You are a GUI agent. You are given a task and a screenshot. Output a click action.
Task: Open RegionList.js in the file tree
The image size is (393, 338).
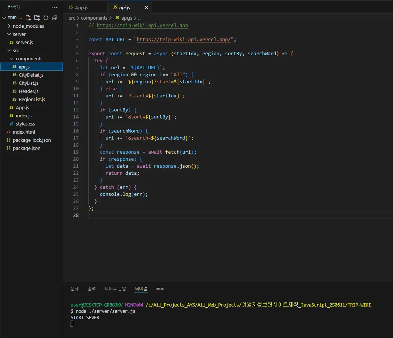point(32,99)
